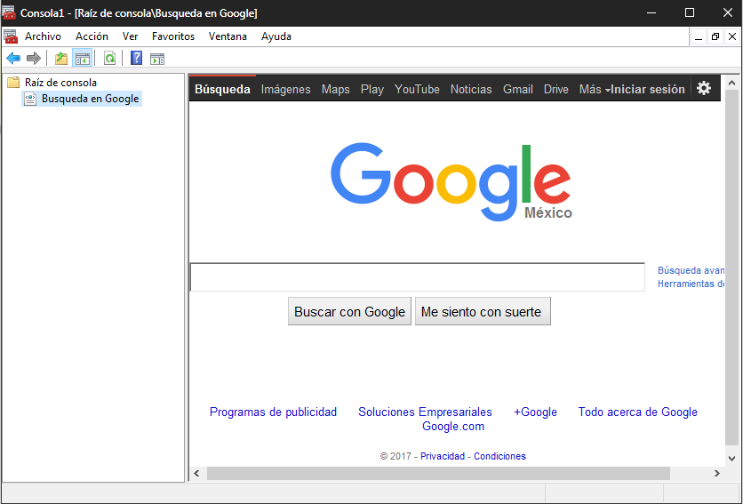Image resolution: width=743 pixels, height=504 pixels.
Task: Expand the Más dropdown in Google bar
Action: (x=594, y=89)
